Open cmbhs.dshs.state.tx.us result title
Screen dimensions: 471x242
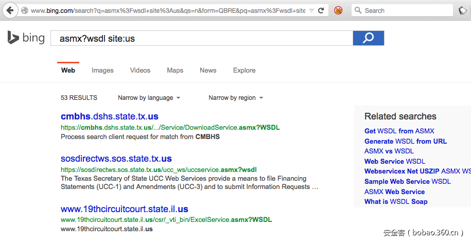(110, 116)
